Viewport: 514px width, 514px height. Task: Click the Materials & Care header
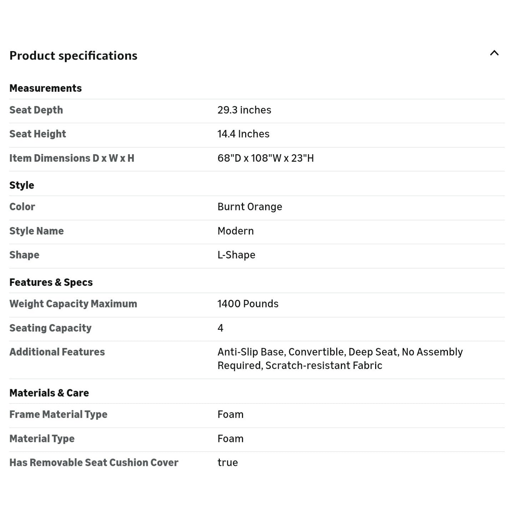tap(49, 393)
